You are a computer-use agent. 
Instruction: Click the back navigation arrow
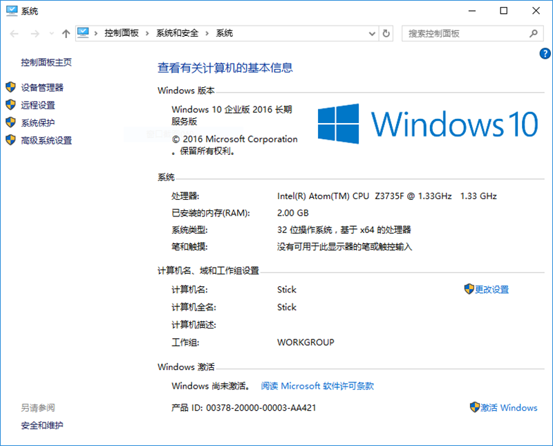coord(14,34)
